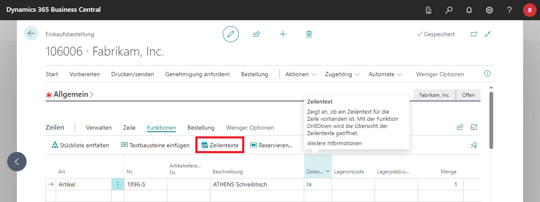
Task: Show the FactBox info icon
Action: pyautogui.click(x=487, y=74)
